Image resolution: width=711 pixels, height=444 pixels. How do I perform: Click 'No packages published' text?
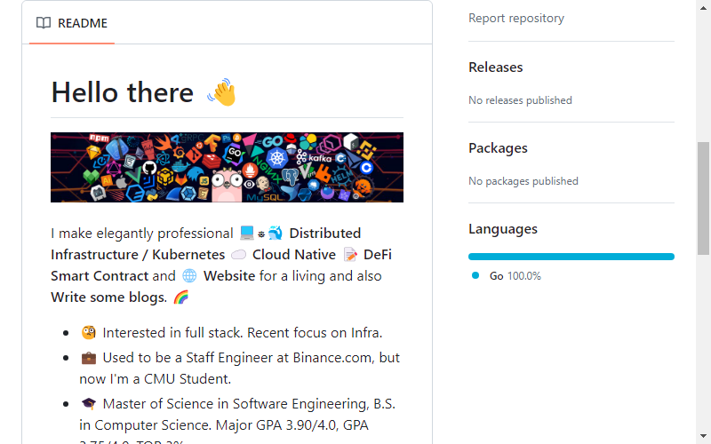523,181
